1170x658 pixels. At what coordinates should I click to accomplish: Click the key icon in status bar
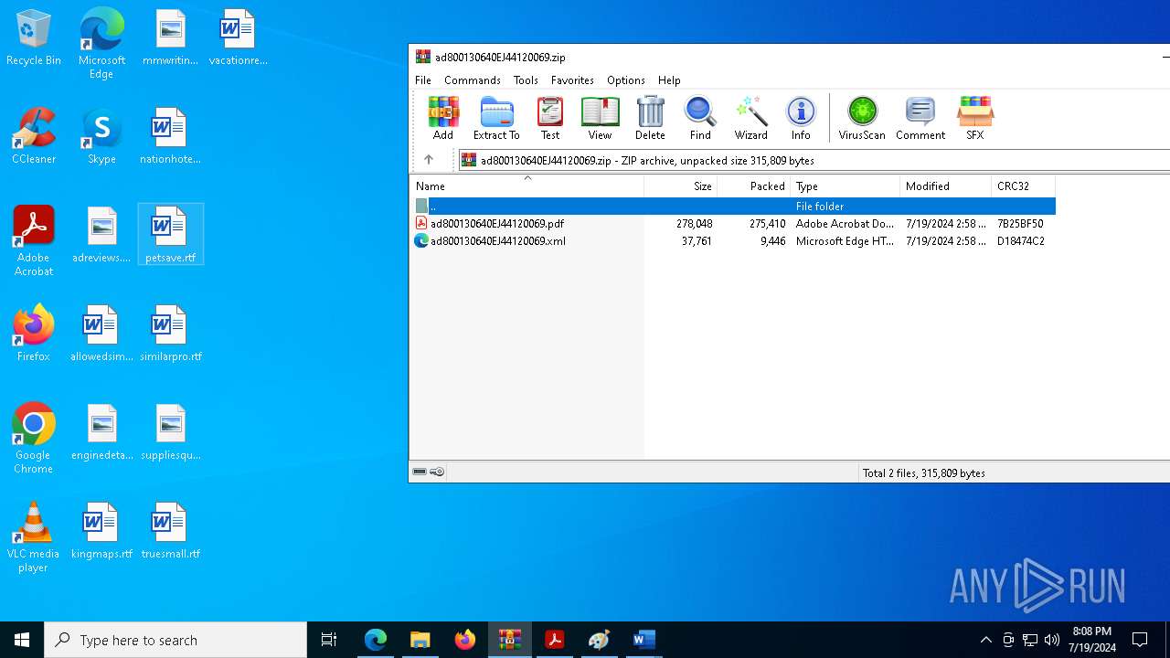pos(437,472)
